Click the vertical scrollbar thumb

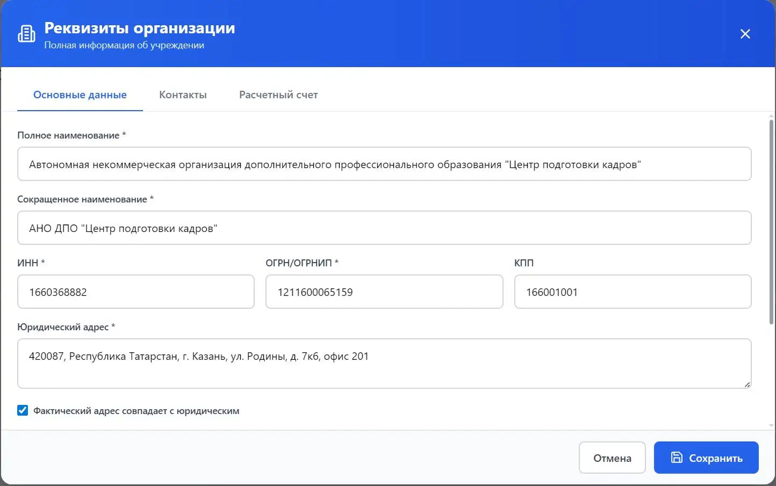pos(772,221)
